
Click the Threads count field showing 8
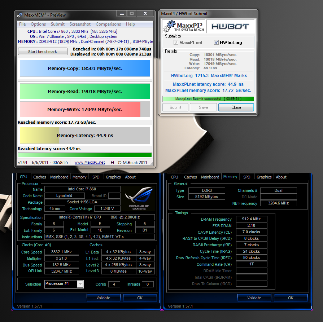coord(148,284)
